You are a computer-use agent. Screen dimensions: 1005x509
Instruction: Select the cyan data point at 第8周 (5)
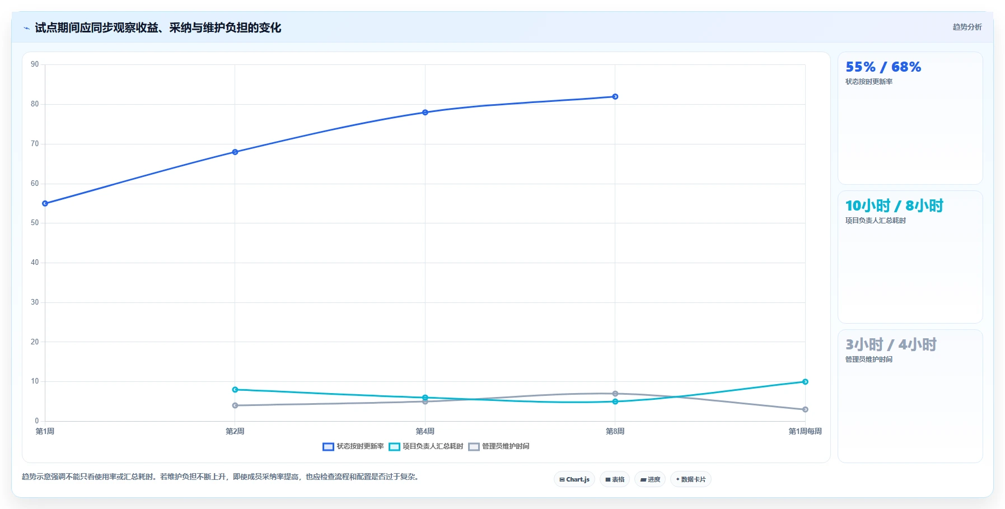click(x=615, y=401)
